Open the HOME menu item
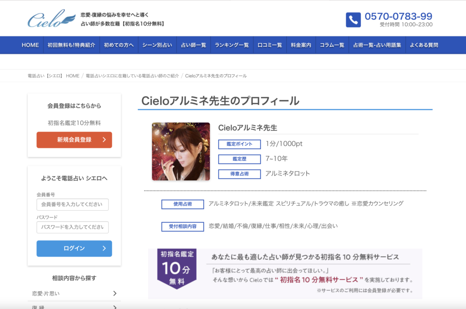This screenshot has height=309, width=466. click(30, 45)
